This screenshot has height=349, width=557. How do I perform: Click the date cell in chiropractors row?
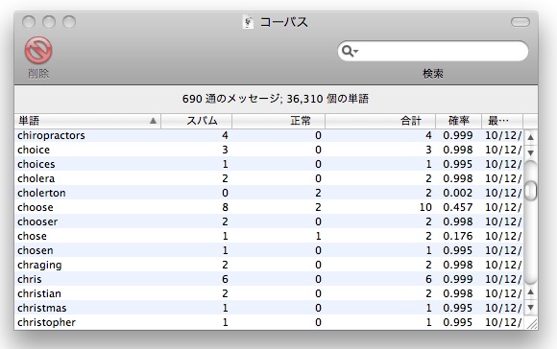pos(503,135)
